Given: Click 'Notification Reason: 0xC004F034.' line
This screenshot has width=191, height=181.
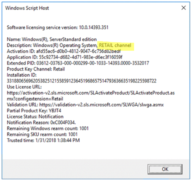Looking at the screenshot, I should click(x=41, y=122).
